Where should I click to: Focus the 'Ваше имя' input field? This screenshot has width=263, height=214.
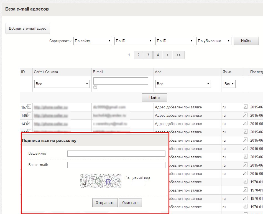(x=116, y=154)
